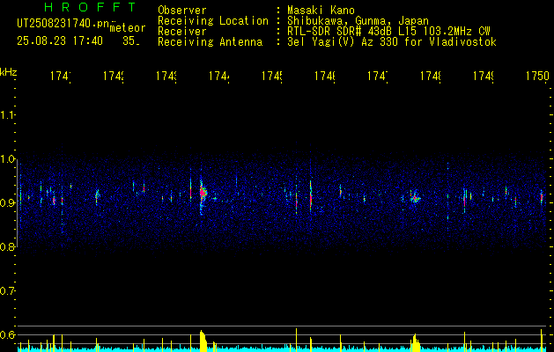Click the word meteor label
The height and width of the screenshot is (352, 554).
click(128, 28)
